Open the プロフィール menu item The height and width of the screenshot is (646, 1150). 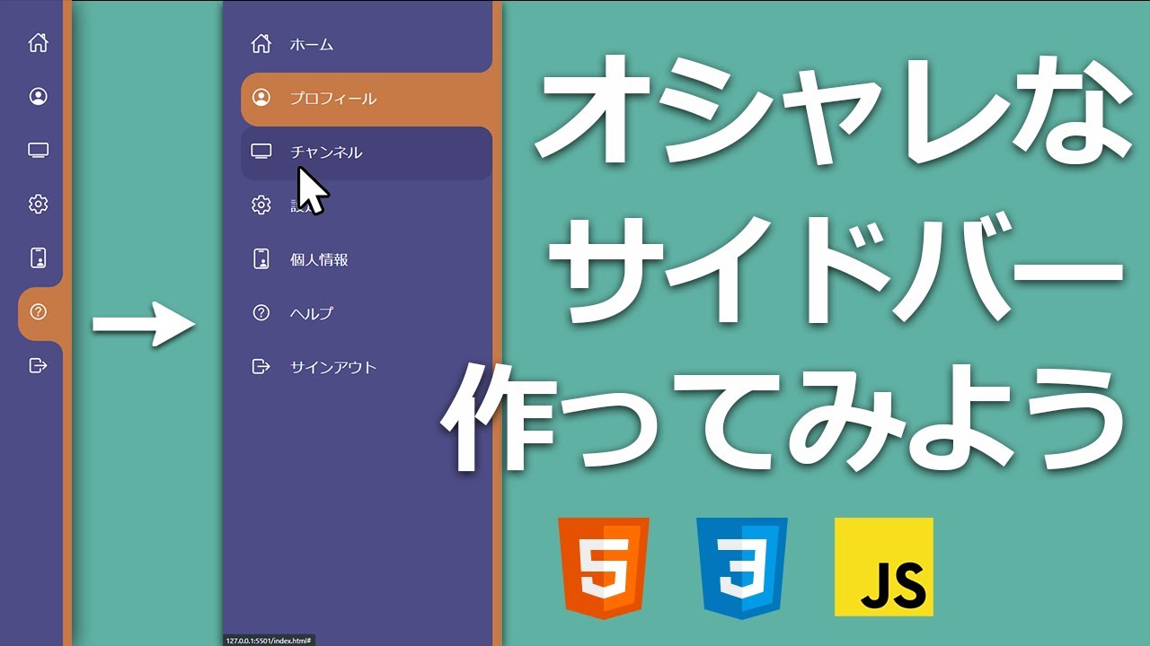pyautogui.click(x=332, y=99)
